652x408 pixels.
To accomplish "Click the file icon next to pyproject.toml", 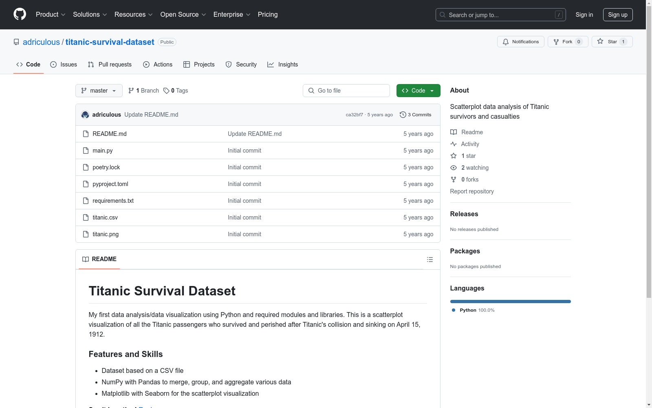I will pos(86,184).
